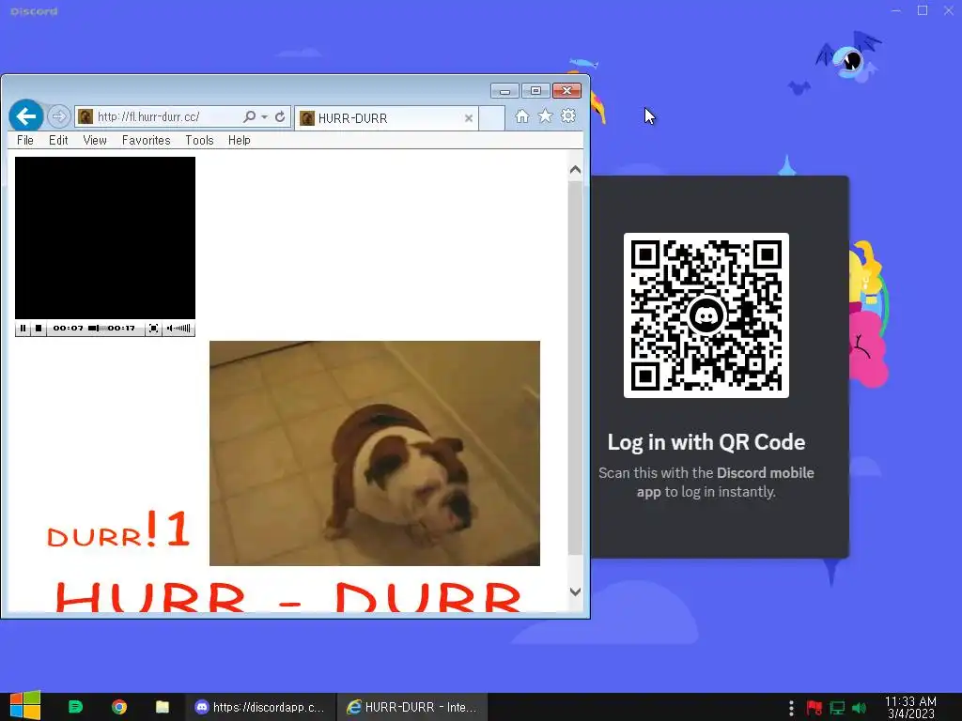Click the video seek slider
Image resolution: width=962 pixels, height=721 pixels.
(x=97, y=329)
